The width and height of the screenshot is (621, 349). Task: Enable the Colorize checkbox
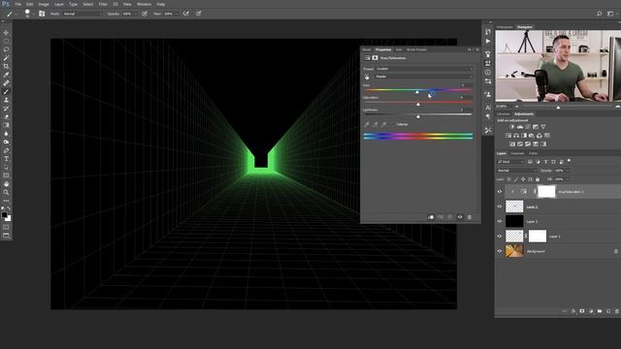click(394, 124)
